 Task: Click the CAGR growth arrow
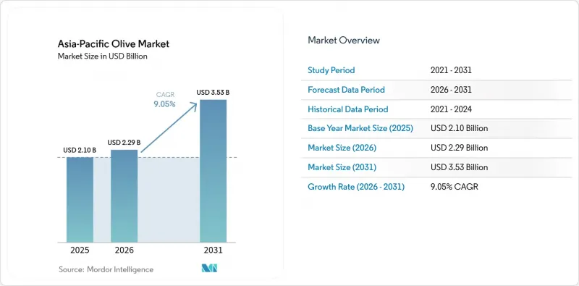[170, 127]
